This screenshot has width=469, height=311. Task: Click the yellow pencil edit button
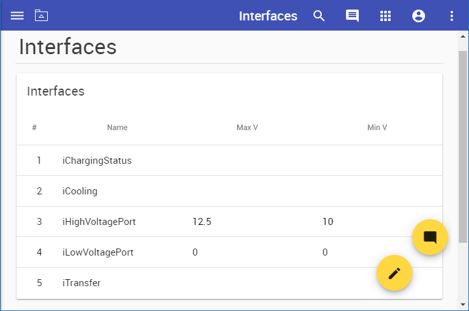pyautogui.click(x=394, y=273)
